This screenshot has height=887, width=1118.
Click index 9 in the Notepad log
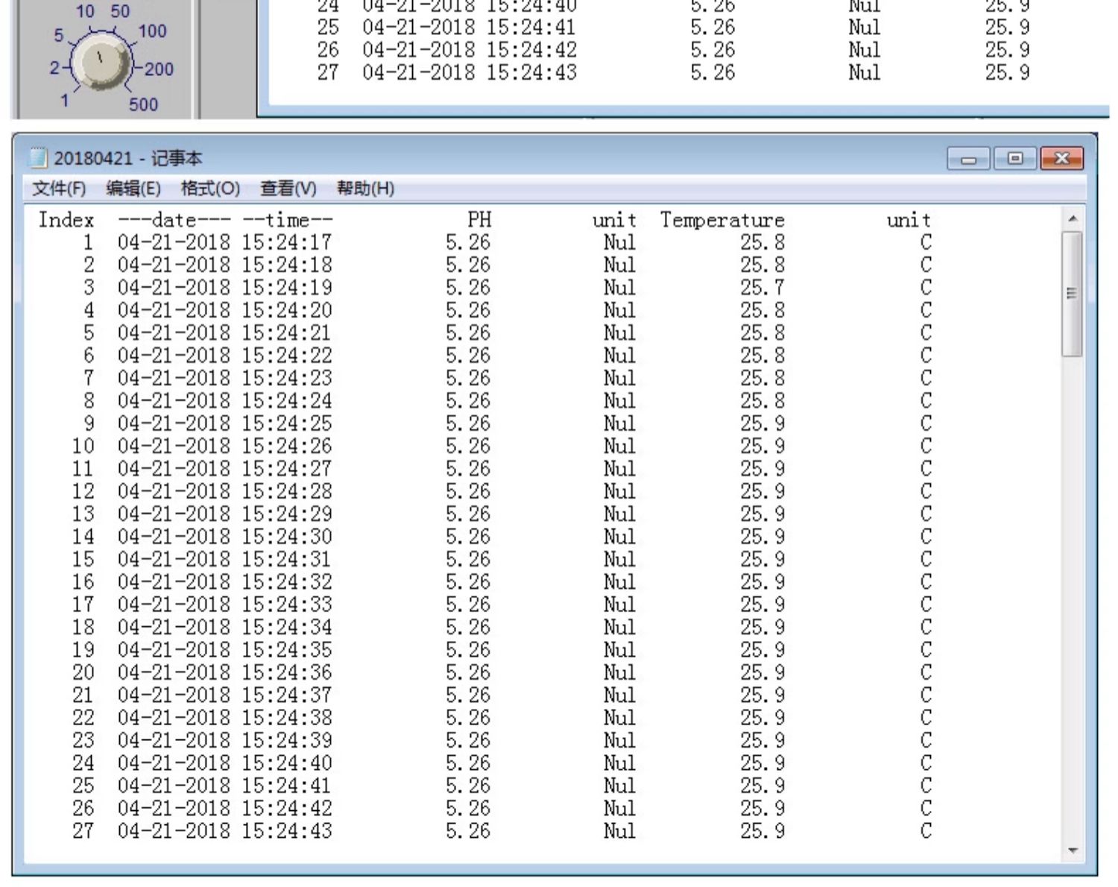pos(89,423)
